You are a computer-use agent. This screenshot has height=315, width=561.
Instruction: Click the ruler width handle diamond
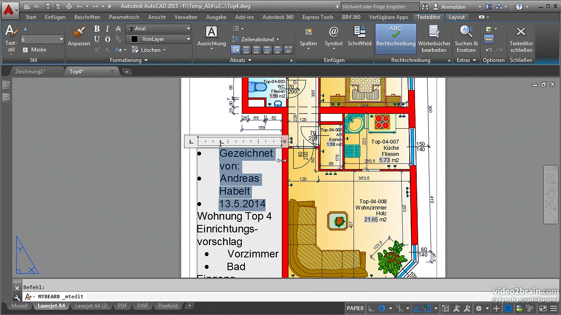[x=285, y=141]
